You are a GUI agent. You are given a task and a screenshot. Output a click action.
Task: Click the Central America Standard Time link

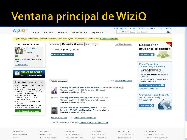coord(94,123)
